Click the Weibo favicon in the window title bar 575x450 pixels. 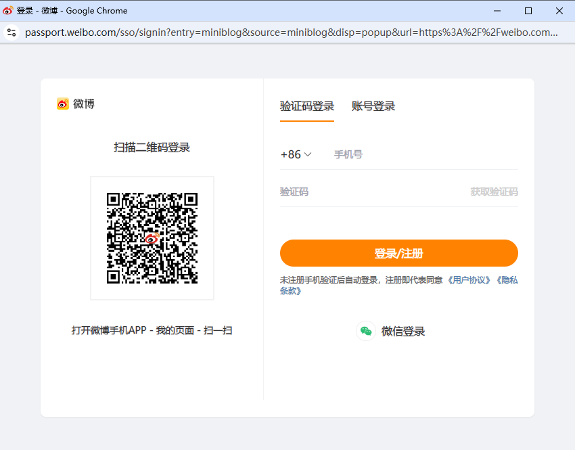coord(8,10)
